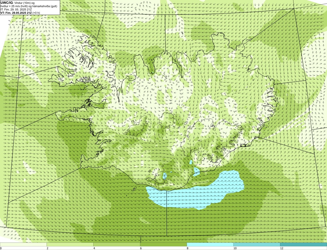Select the 4–6 green color bar segment

point(117,244)
